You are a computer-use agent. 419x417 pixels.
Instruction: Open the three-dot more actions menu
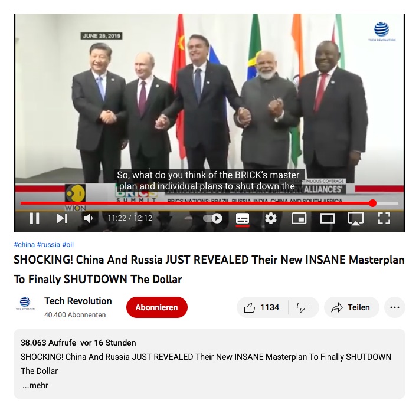click(395, 307)
